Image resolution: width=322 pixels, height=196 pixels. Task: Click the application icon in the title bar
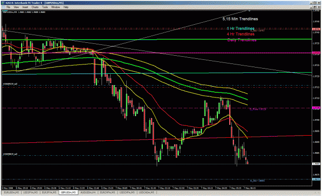click(3, 3)
